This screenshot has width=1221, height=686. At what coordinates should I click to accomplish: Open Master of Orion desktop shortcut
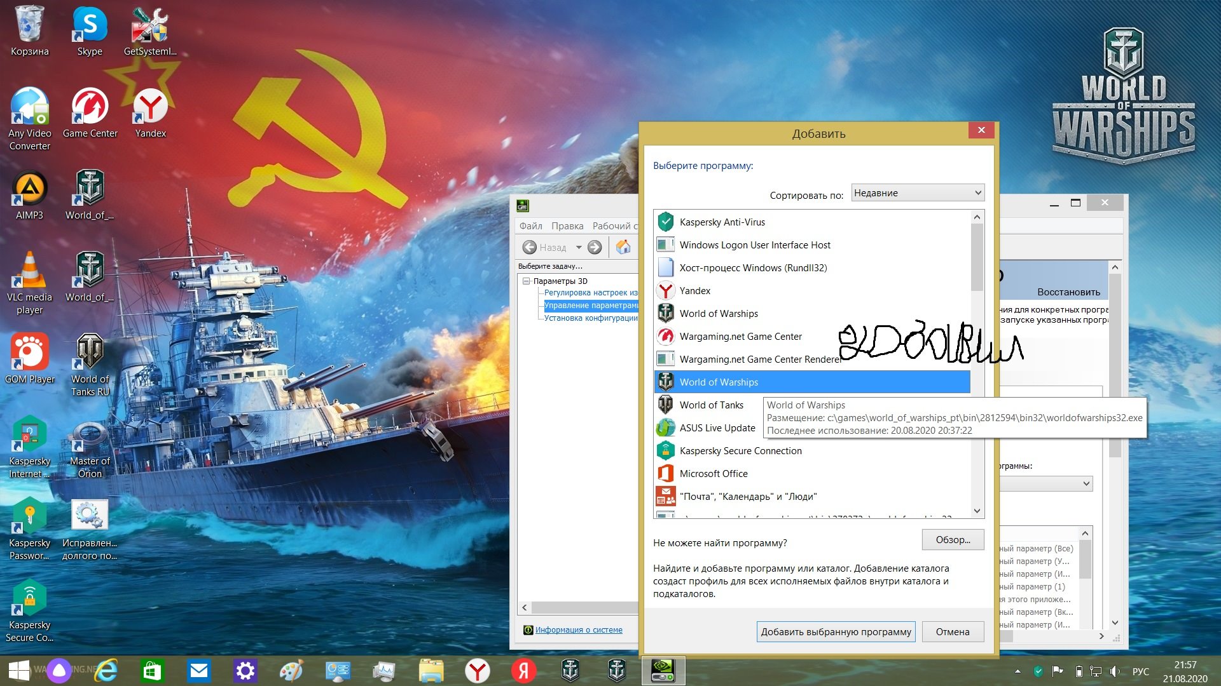pyautogui.click(x=90, y=447)
